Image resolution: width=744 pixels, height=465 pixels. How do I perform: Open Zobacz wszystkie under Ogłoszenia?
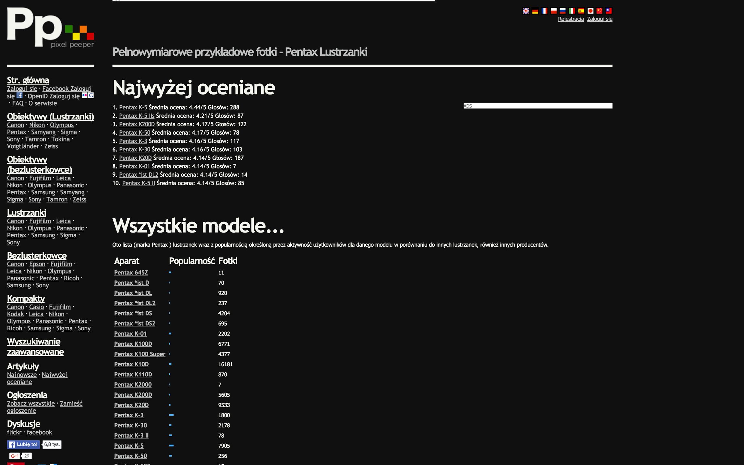point(31,403)
